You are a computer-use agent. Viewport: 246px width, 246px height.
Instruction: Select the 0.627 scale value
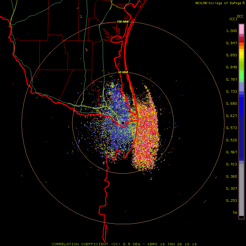(x=232, y=116)
